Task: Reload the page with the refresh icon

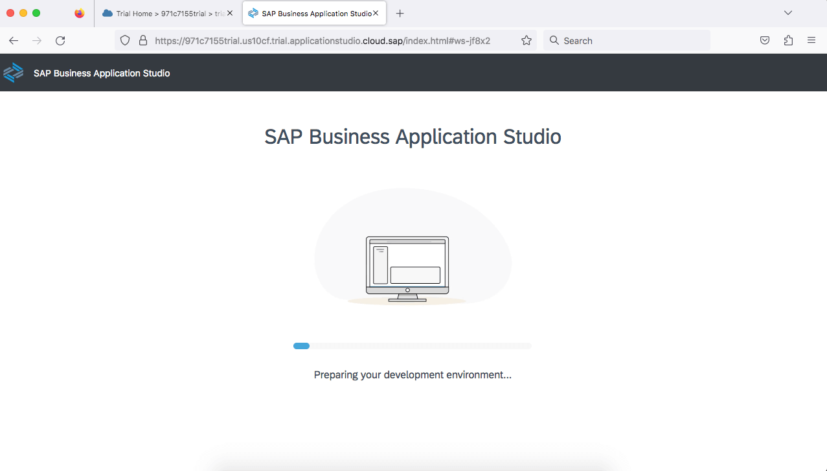Action: [60, 41]
